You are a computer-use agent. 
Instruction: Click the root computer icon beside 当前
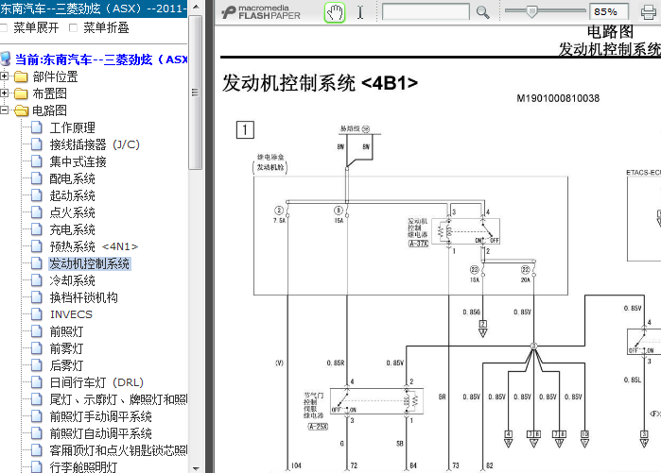pyautogui.click(x=6, y=59)
